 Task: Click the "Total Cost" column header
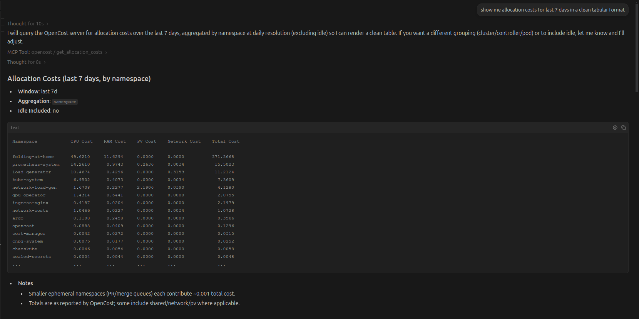tap(226, 141)
